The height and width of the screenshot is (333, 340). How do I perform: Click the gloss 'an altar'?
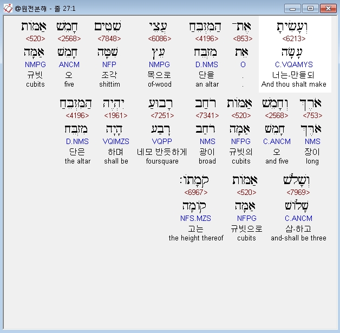point(207,84)
